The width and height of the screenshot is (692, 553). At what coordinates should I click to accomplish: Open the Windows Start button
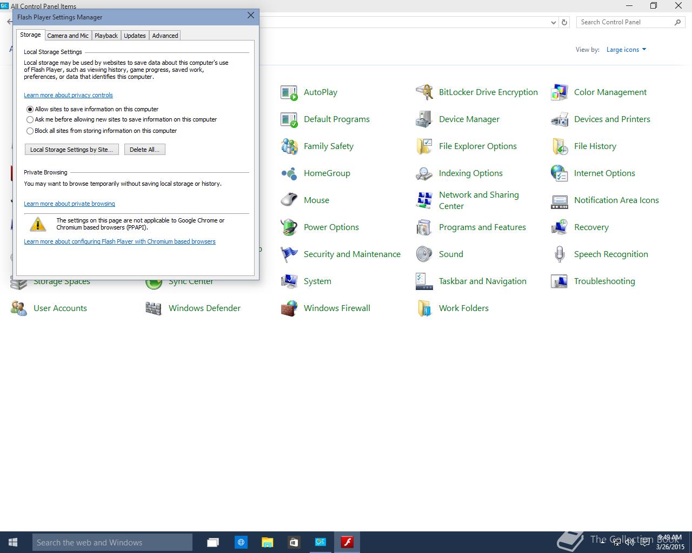[x=13, y=542]
